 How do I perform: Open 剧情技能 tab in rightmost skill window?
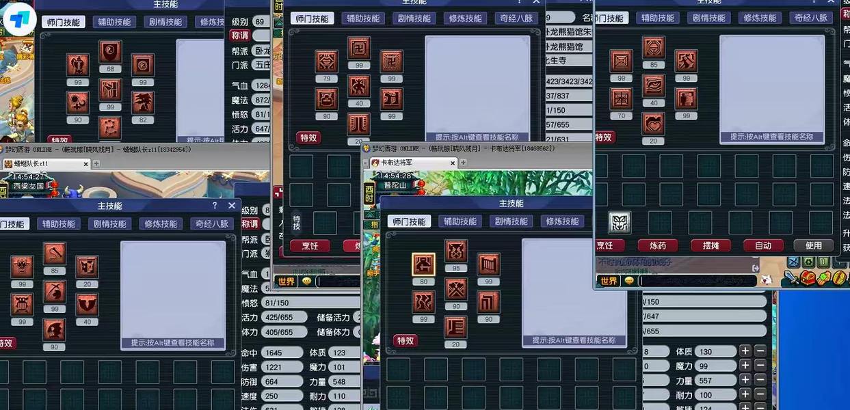pos(708,18)
